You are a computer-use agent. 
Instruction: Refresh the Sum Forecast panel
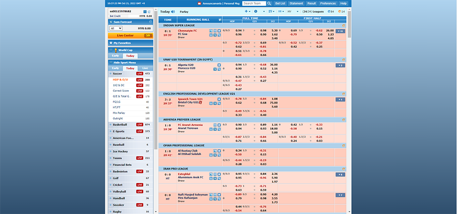click(x=150, y=22)
